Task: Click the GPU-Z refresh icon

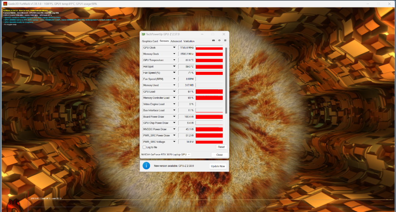Action: point(219,40)
